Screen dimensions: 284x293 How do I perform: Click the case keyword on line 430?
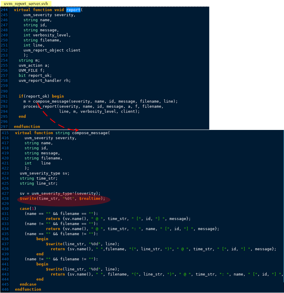24,209
